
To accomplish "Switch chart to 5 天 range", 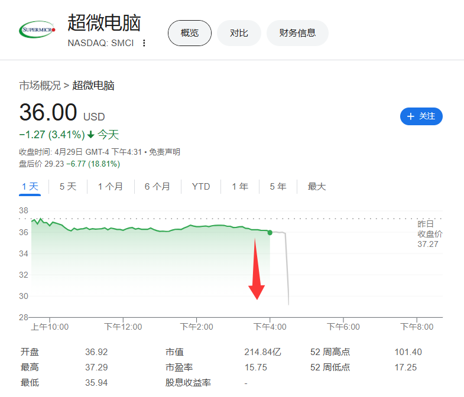I will click(68, 187).
